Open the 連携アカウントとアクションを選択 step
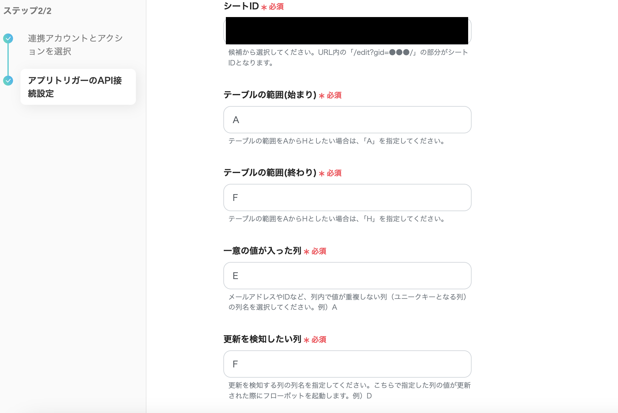 [75, 45]
